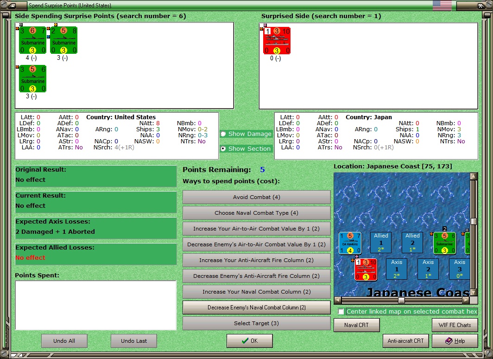Click the Allied 1 sea box on the map
Image resolution: width=493 pixels, height=359 pixels.
pos(381,243)
